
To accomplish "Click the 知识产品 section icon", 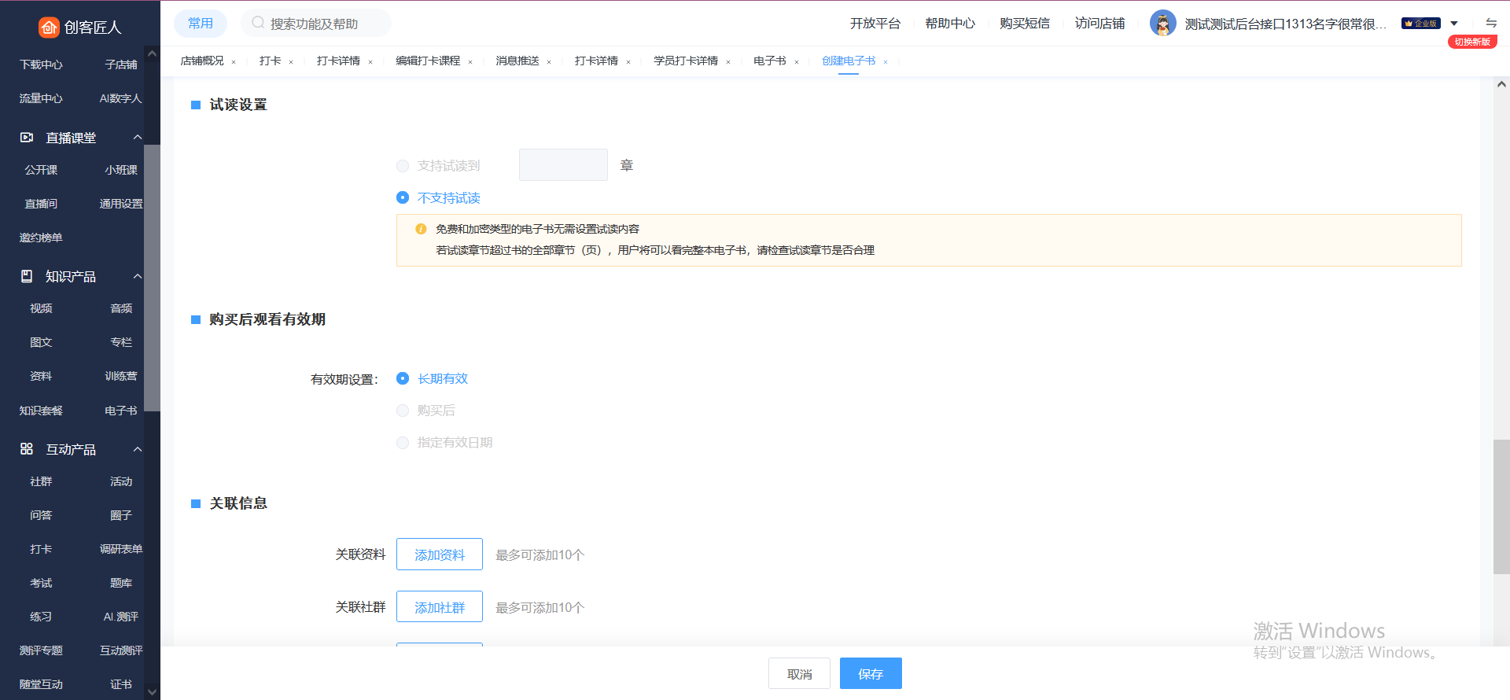I will (x=27, y=276).
